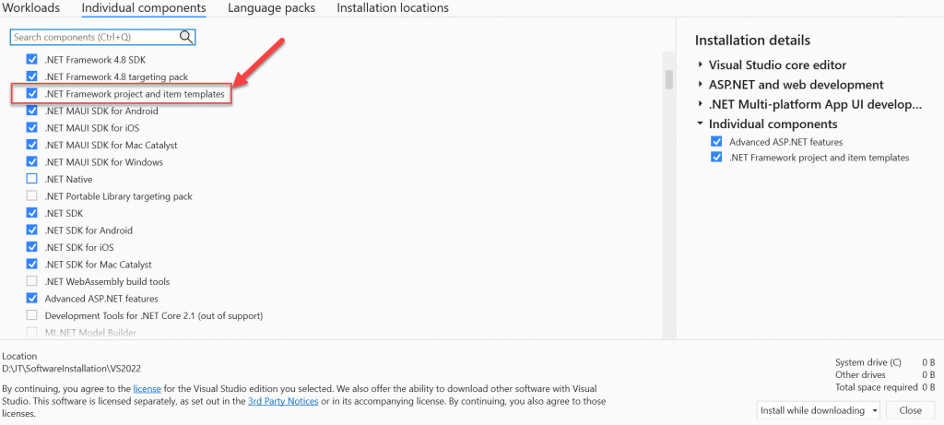Viewport: 944px width, 425px height.
Task: Expand Visual Studio core editor details
Action: tap(701, 65)
